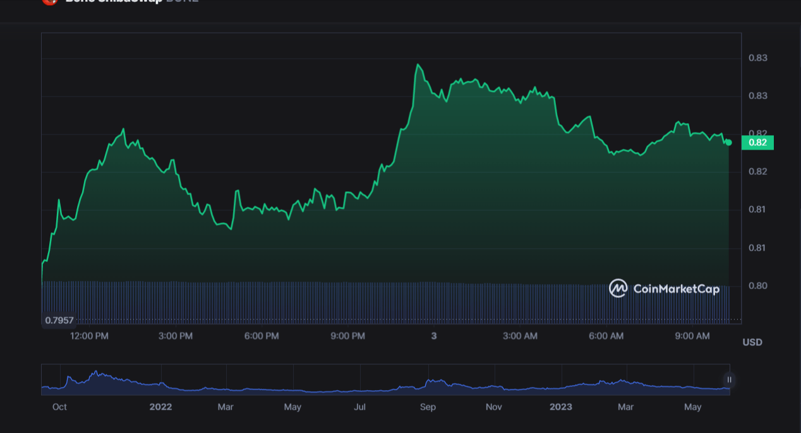Click the Sep label in the navigator
This screenshot has width=801, height=433.
(x=428, y=407)
